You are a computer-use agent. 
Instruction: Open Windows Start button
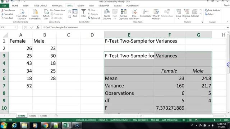point(4,125)
